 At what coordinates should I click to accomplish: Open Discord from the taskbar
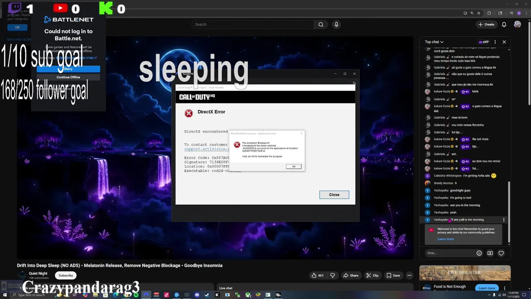point(197,295)
